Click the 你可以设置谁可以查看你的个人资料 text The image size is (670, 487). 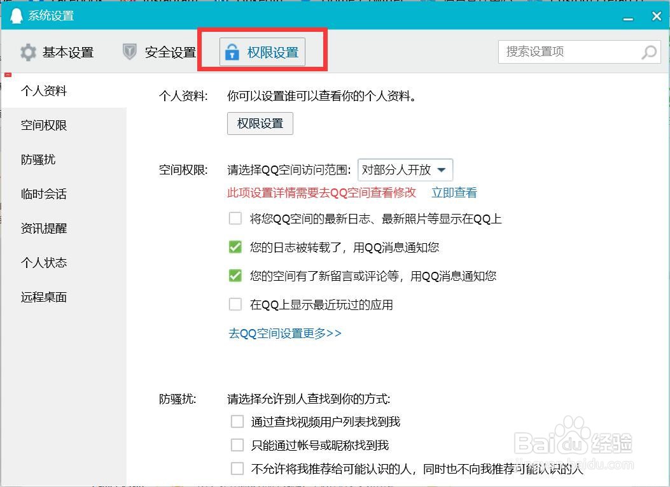coord(322,95)
